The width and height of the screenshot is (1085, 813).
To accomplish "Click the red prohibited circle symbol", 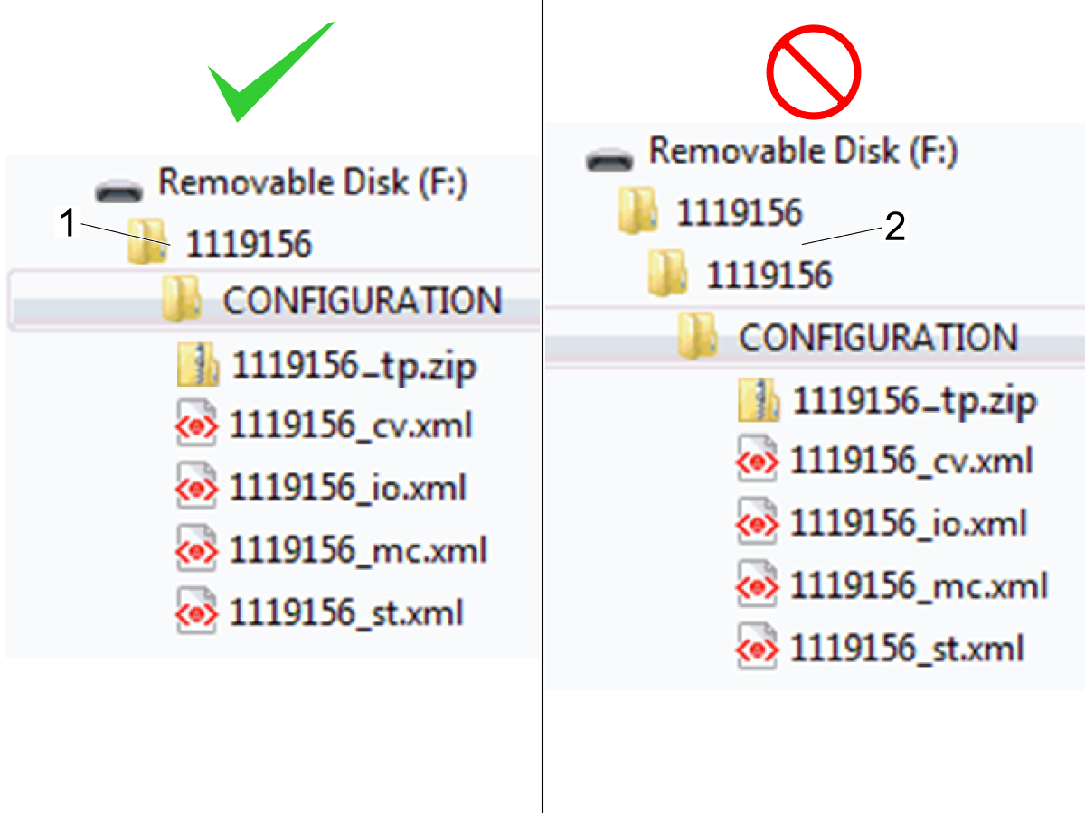I will click(813, 72).
